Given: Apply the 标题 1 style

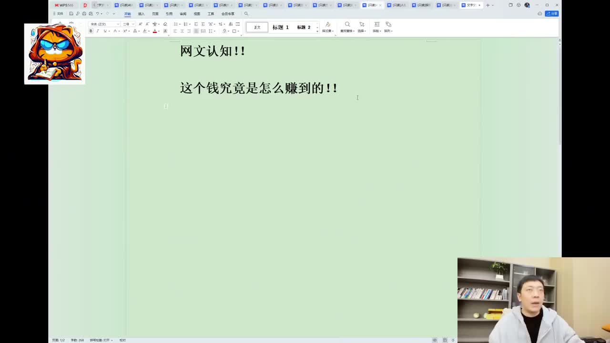Looking at the screenshot, I should pyautogui.click(x=281, y=27).
